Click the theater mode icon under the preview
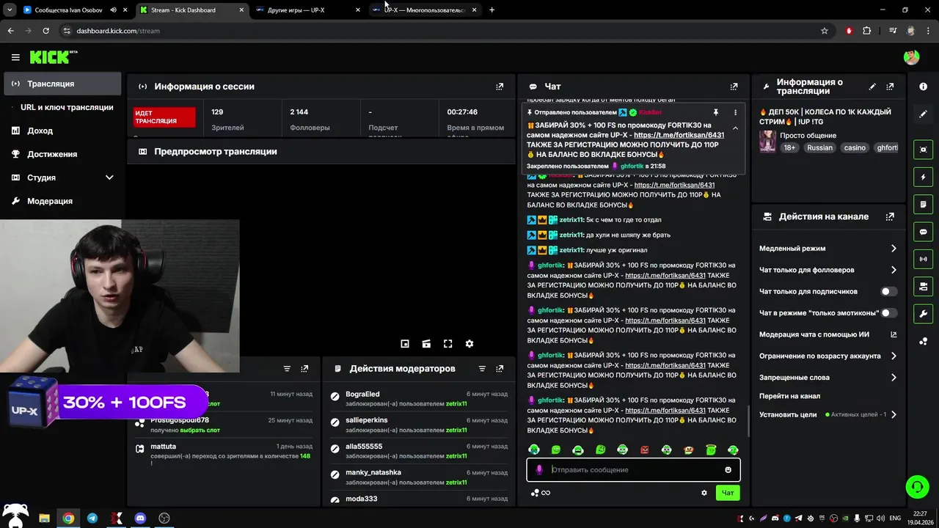Image resolution: width=939 pixels, height=528 pixels. click(426, 343)
